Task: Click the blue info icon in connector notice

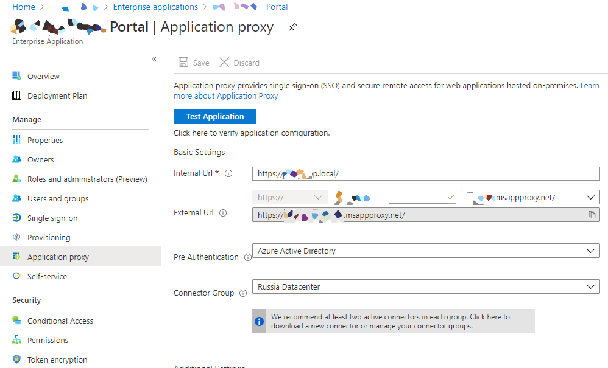Action: (259, 321)
